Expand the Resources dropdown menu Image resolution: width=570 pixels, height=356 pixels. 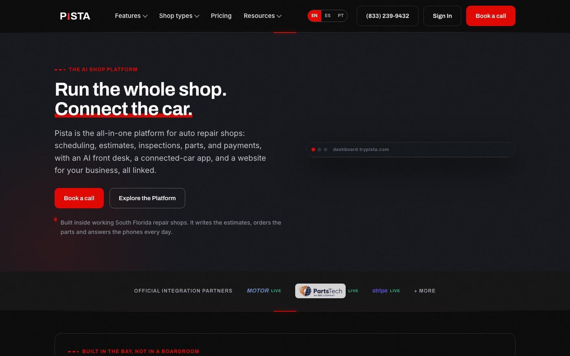click(x=263, y=16)
